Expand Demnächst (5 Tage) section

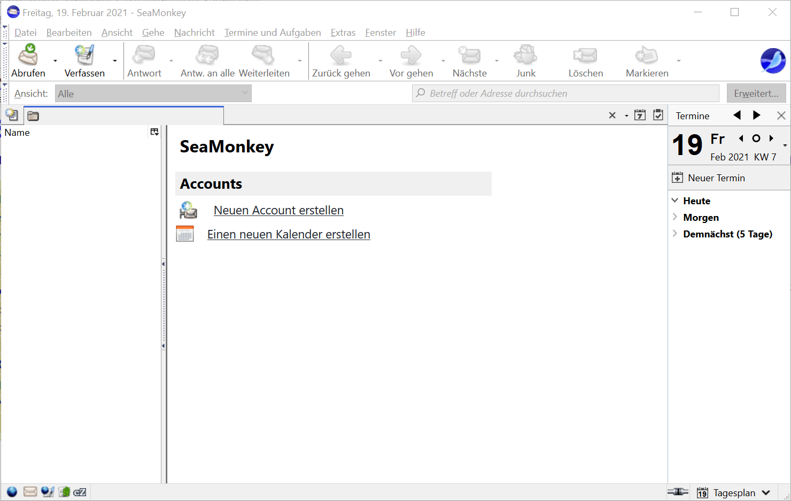pos(675,234)
